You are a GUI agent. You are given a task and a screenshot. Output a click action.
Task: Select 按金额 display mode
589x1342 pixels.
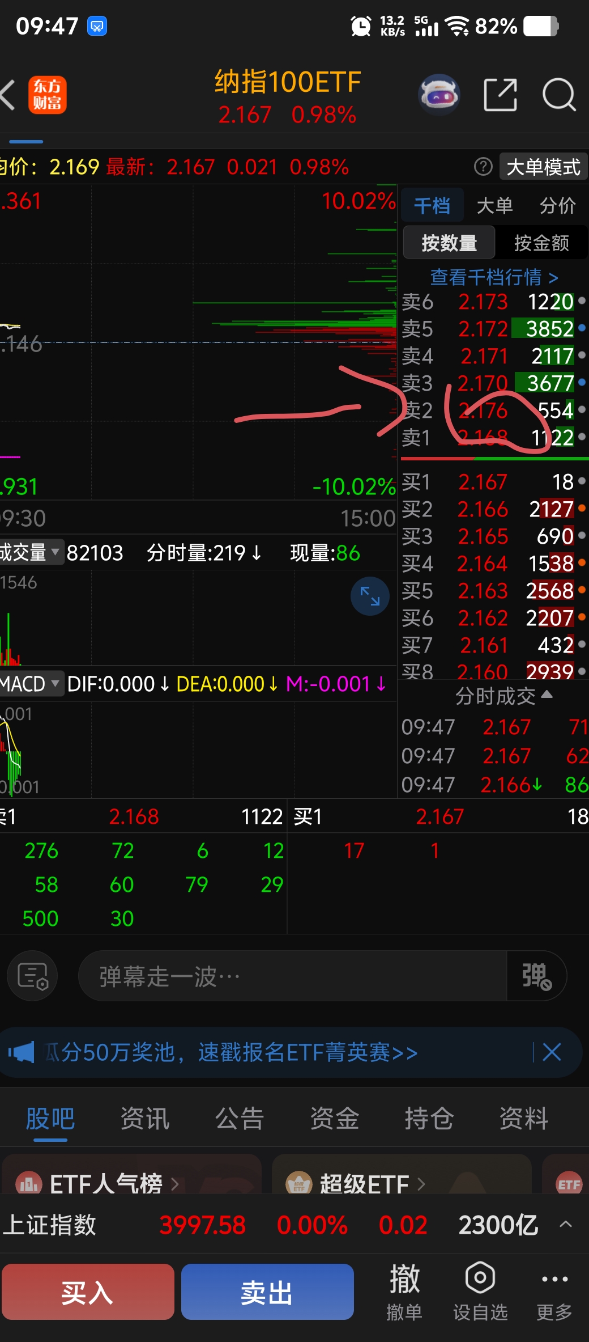point(541,243)
